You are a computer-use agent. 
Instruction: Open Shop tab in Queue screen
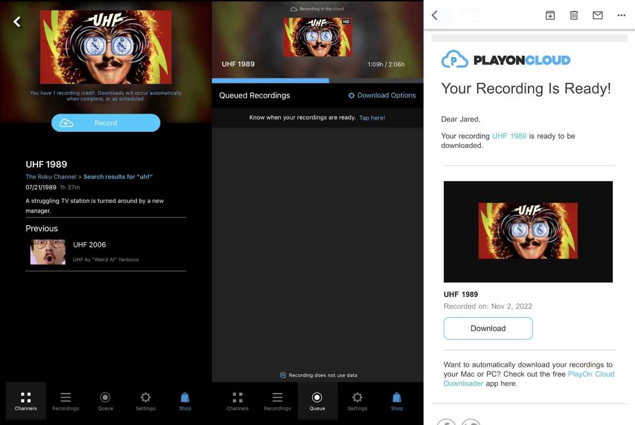(x=397, y=402)
